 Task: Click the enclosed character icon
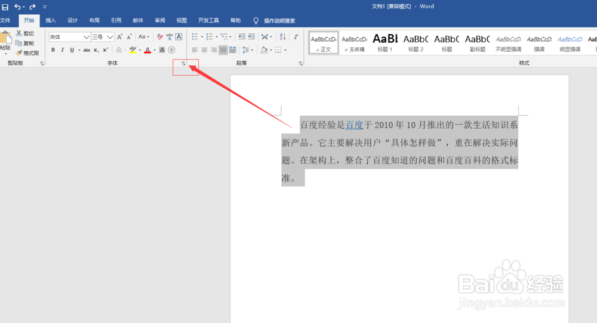[172, 50]
